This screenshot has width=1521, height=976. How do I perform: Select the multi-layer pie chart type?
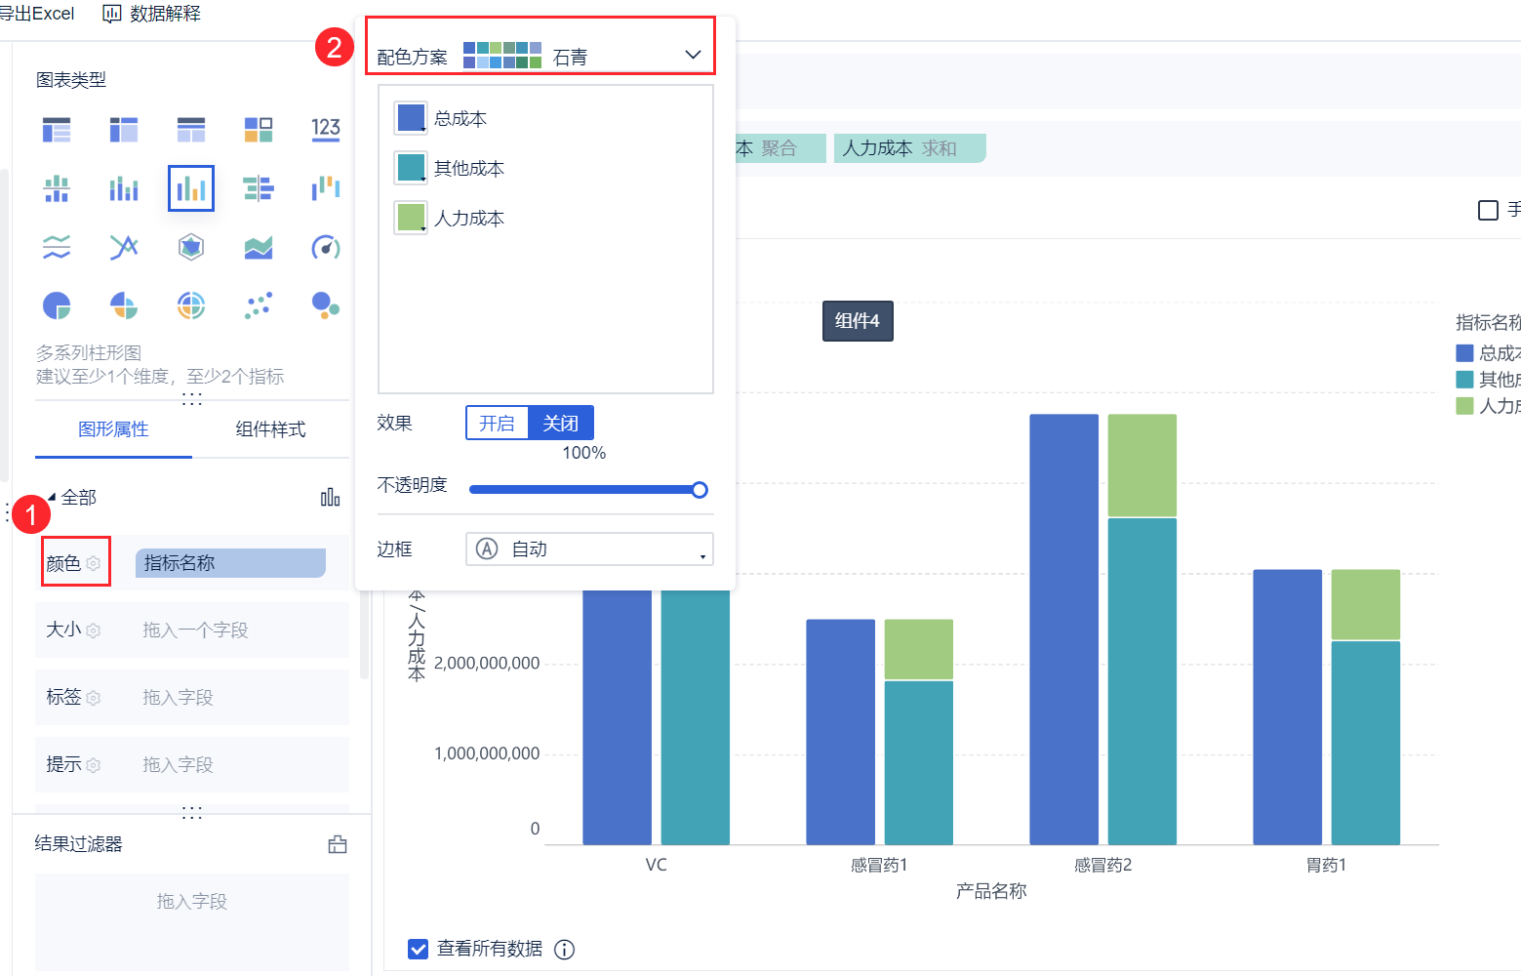[191, 305]
